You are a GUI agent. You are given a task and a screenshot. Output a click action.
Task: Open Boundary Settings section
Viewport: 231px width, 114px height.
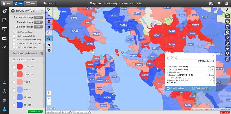coord(38,17)
